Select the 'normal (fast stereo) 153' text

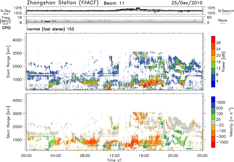(x=51, y=29)
